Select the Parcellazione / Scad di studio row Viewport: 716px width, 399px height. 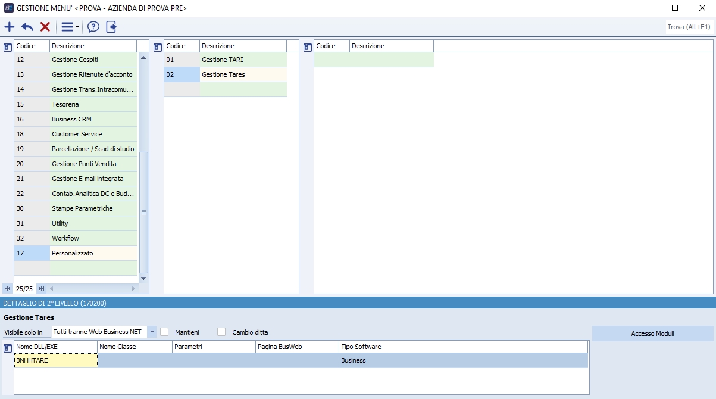click(x=76, y=149)
